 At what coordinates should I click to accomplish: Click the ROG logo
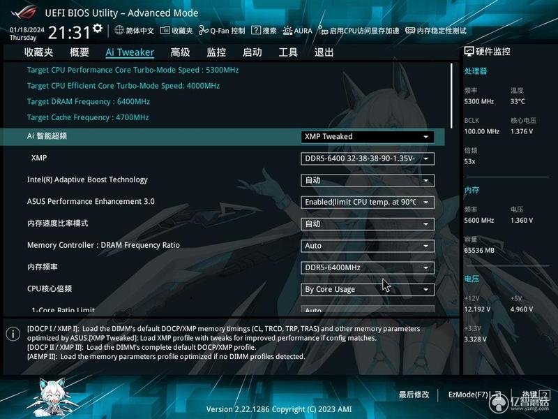coord(24,12)
